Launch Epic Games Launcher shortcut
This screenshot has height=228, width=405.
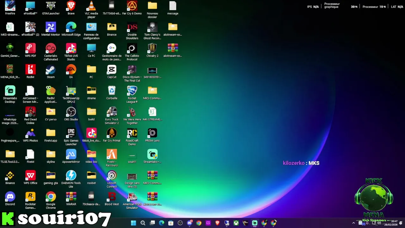(x=71, y=137)
